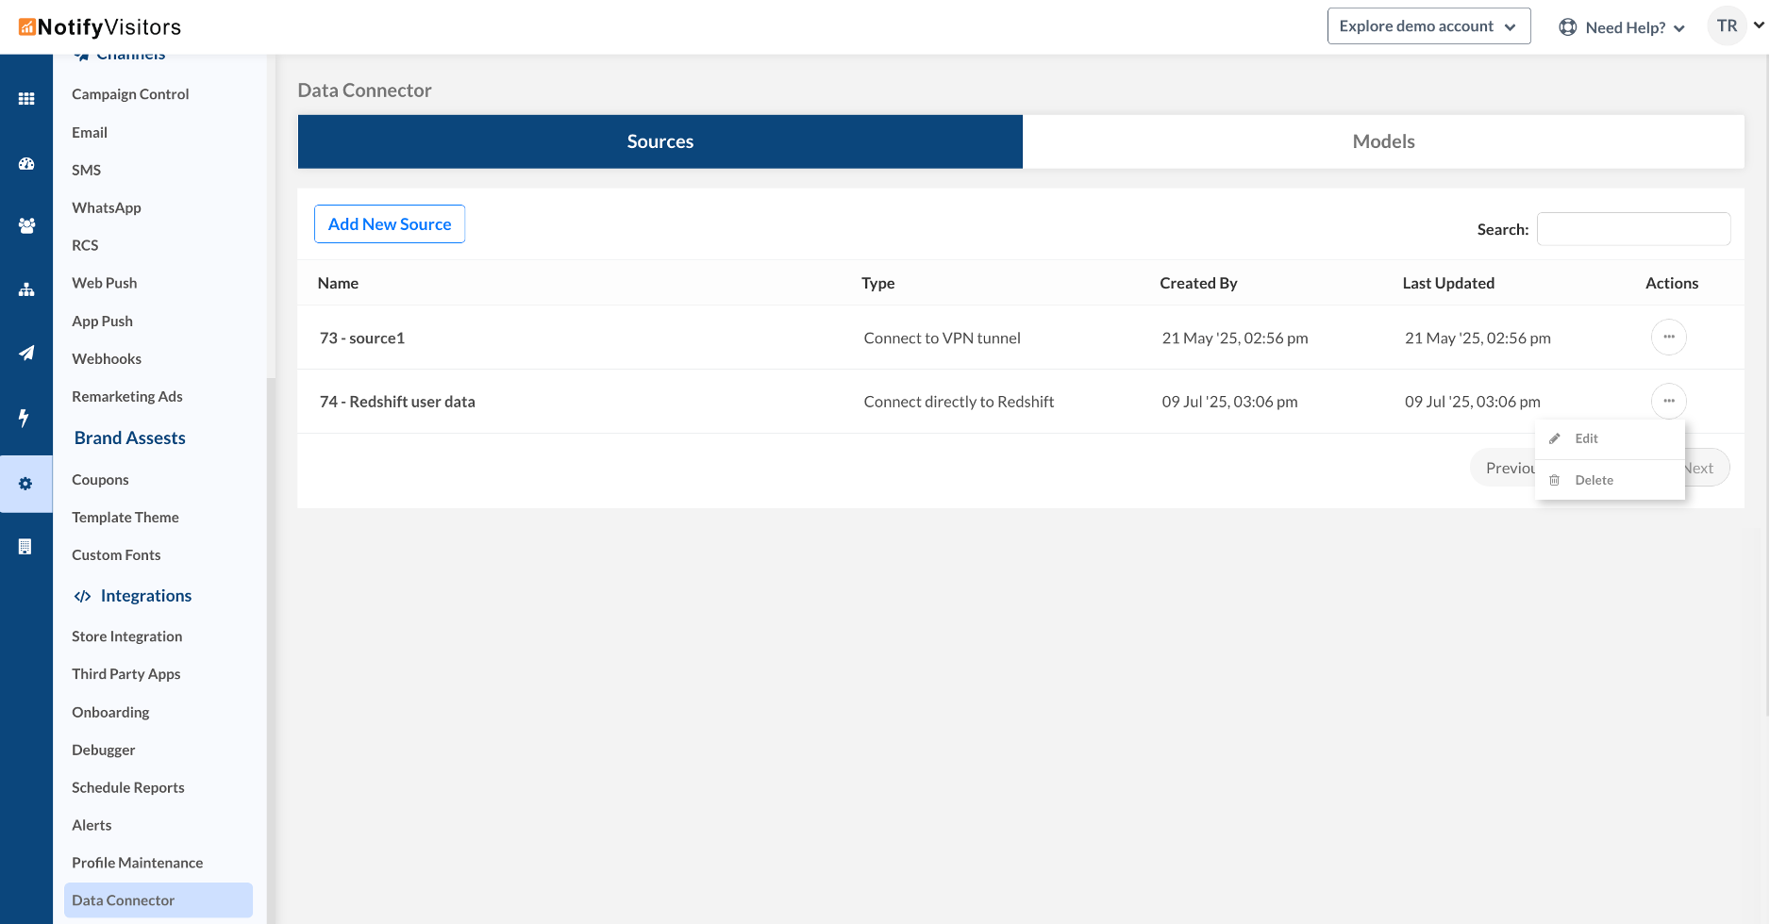This screenshot has height=924, width=1770.
Task: Click the '74 - Redshift user data' row name
Action: pyautogui.click(x=397, y=403)
